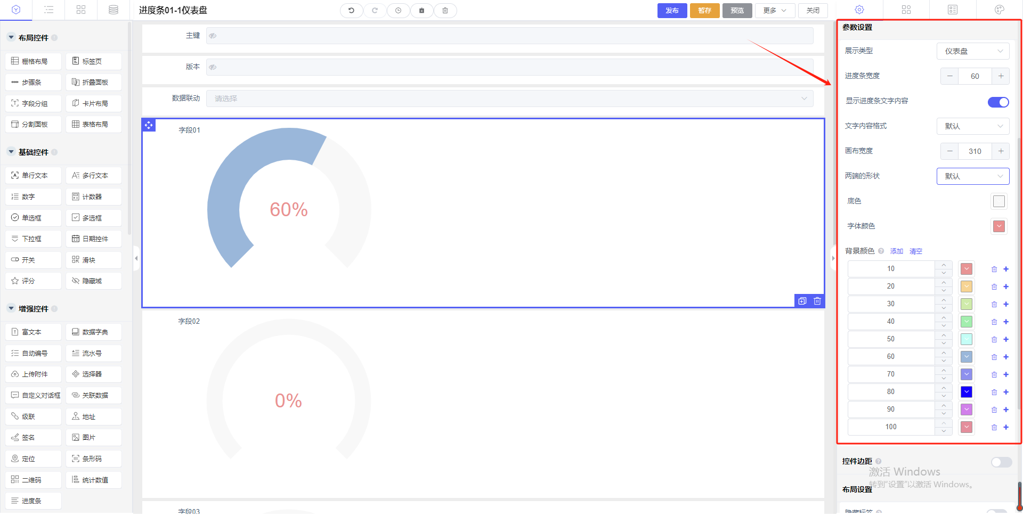Expand the 两端的形状 dropdown
This screenshot has width=1023, height=516.
pyautogui.click(x=973, y=176)
